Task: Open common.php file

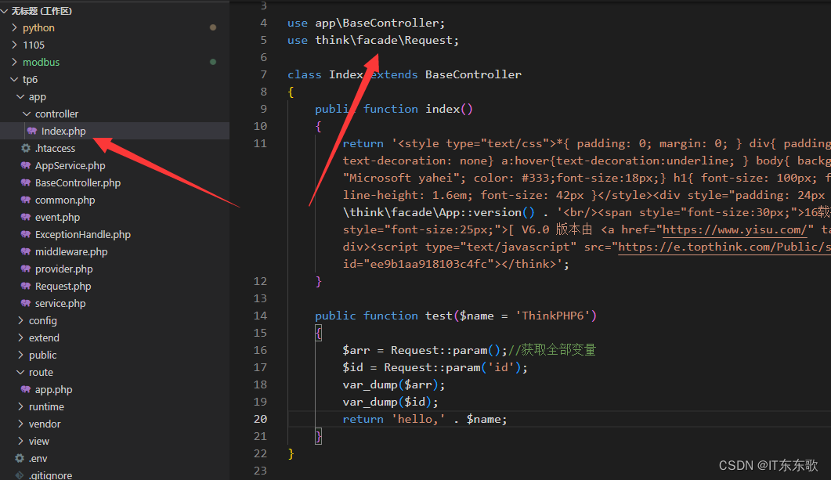Action: pos(65,200)
